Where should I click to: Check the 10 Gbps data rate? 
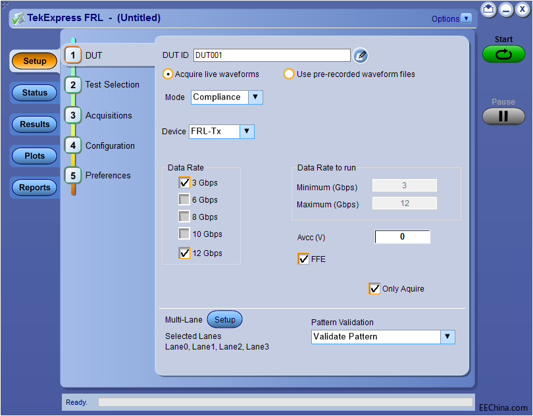tap(184, 233)
